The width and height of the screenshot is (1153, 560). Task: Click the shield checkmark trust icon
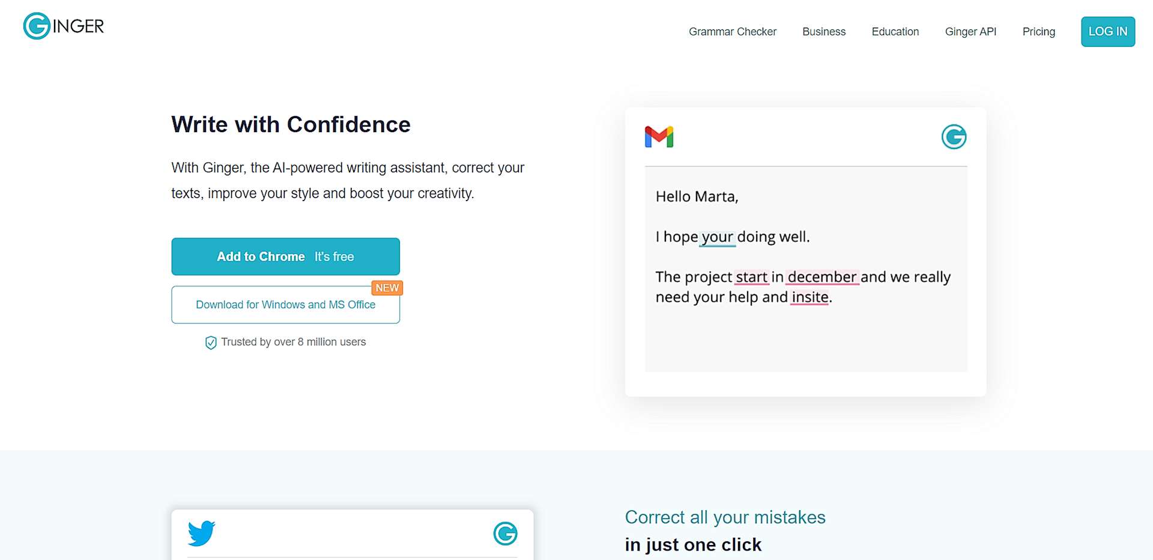[x=211, y=343]
